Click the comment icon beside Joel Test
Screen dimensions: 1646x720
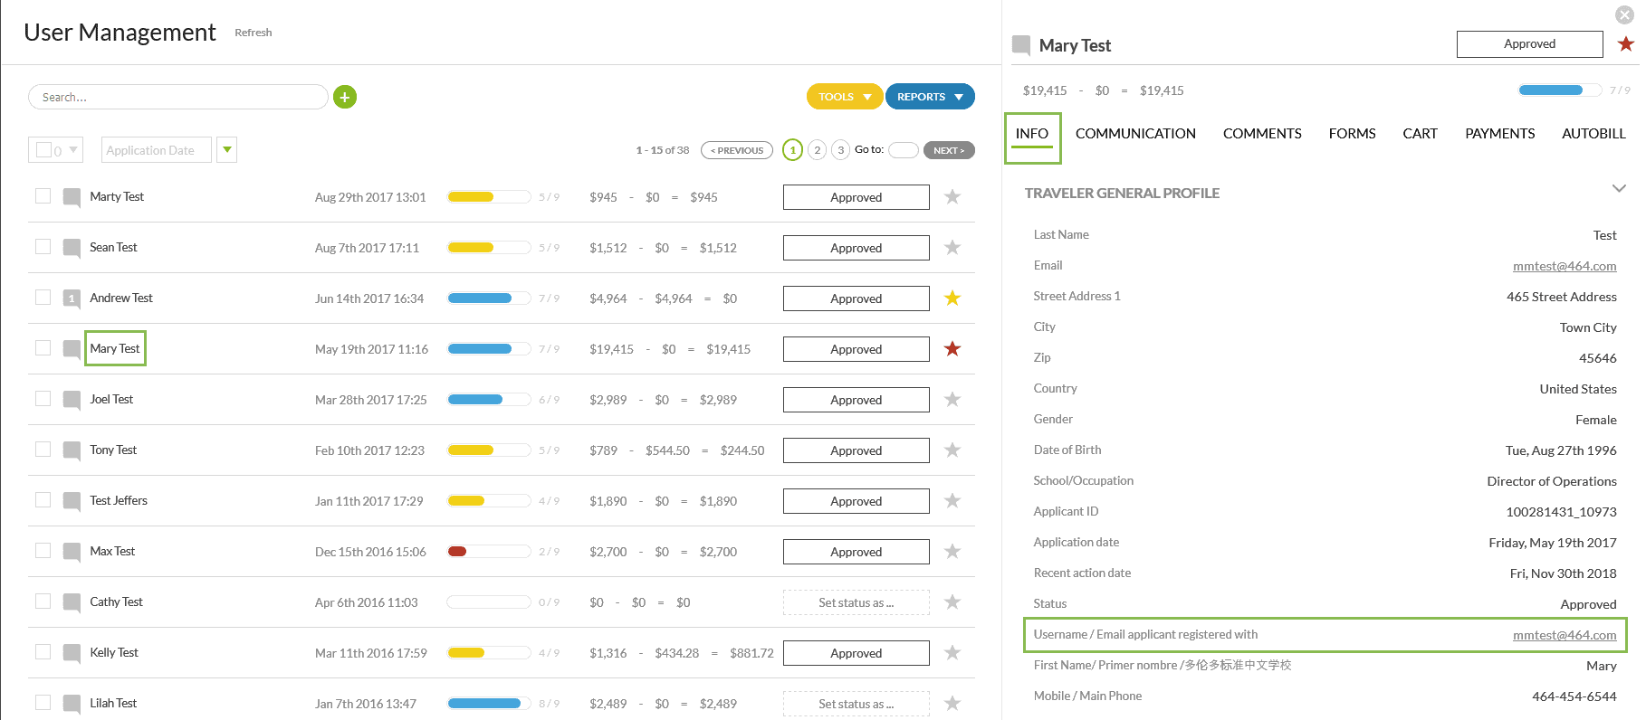72,400
